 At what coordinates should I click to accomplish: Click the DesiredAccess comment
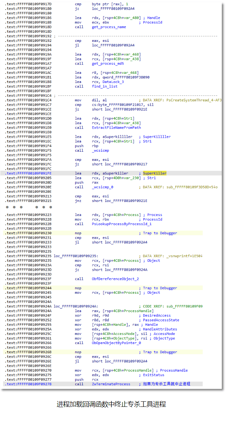[157, 316]
